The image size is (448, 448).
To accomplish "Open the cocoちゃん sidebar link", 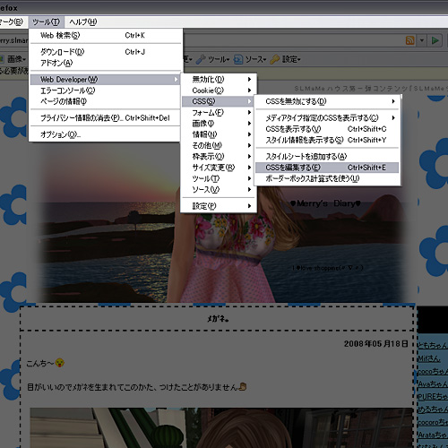I will (432, 371).
